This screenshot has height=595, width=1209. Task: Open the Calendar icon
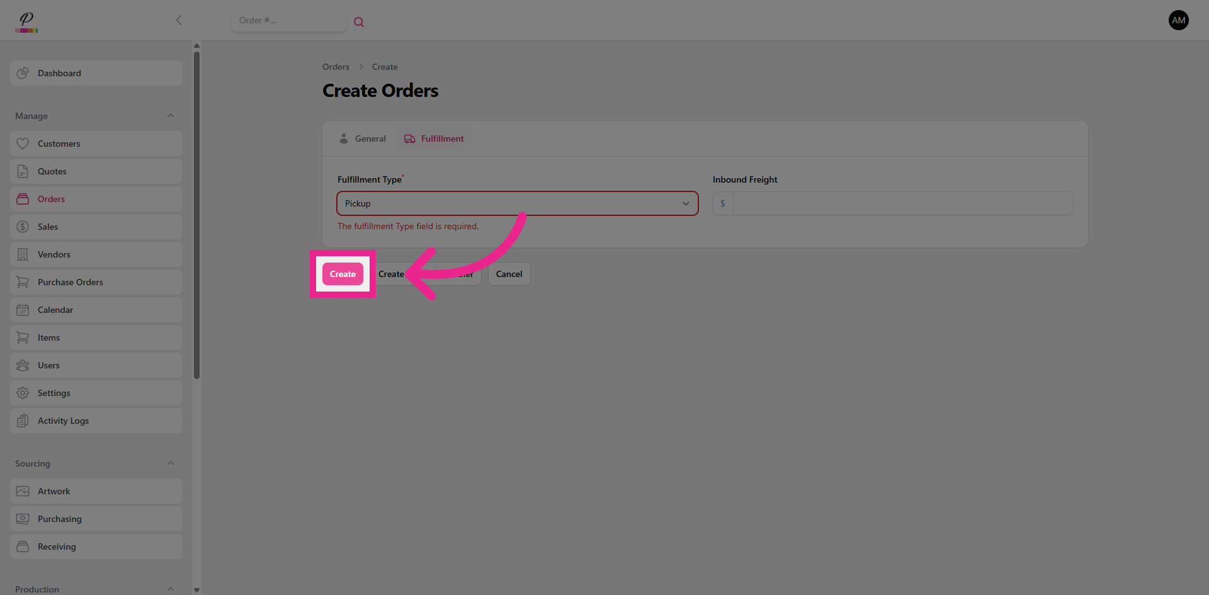click(23, 310)
